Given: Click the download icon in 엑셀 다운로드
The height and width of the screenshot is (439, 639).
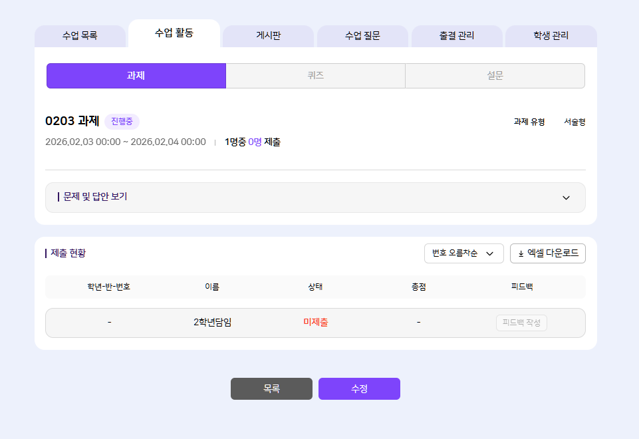Looking at the screenshot, I should (x=521, y=253).
